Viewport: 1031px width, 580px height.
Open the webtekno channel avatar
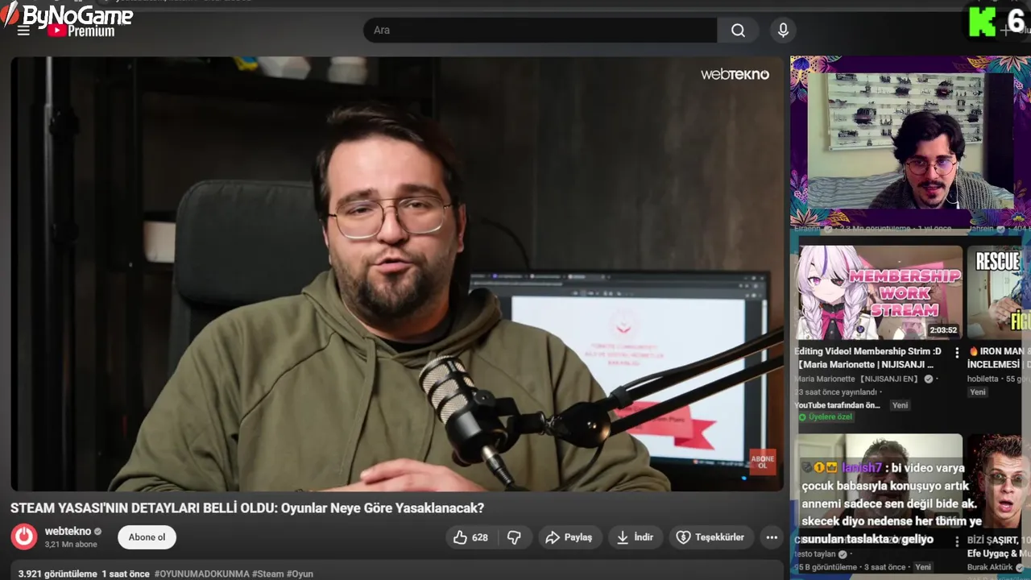point(24,537)
